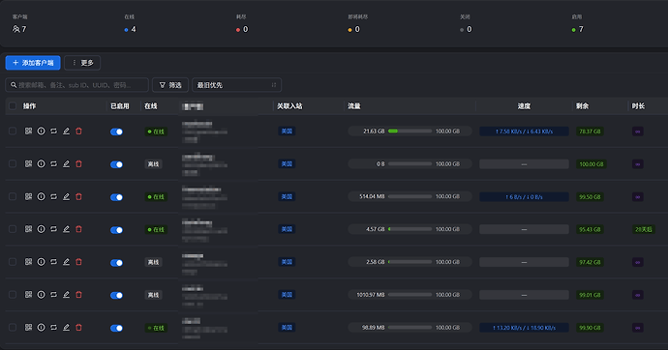The width and height of the screenshot is (668, 350).
Task: Tick the checkbox of the 2.58 GB row
Action: point(13,262)
